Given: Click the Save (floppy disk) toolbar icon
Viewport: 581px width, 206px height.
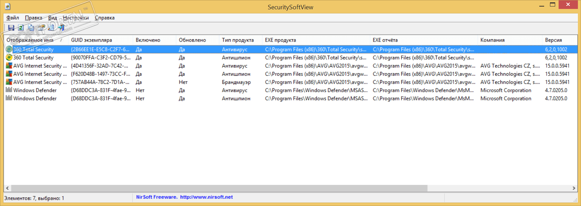Looking at the screenshot, I should (x=11, y=28).
